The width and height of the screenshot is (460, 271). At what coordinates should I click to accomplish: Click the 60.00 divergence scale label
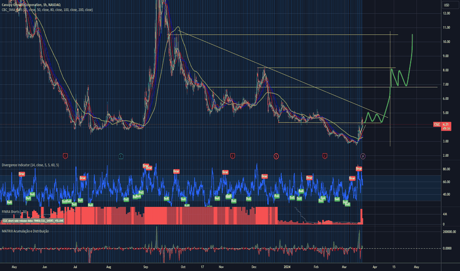click(x=446, y=182)
